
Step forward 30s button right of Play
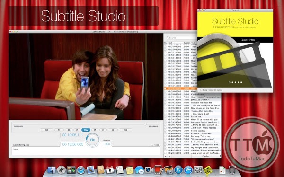(125, 130)
